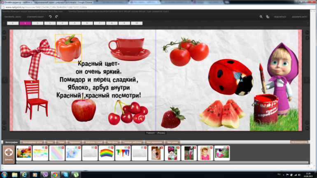317x178 pixels.
Task: Click the Сохранить макет button
Action: 35,17
